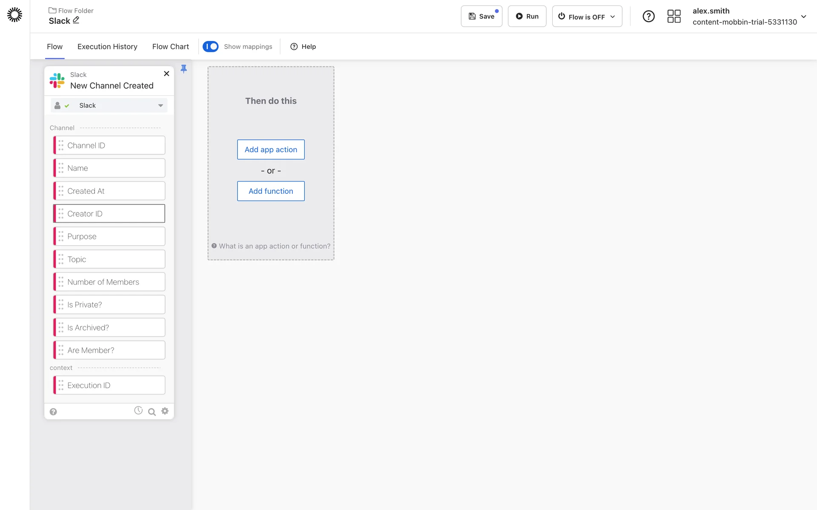The height and width of the screenshot is (510, 817).
Task: Expand the Flow is OFF dropdown
Action: (x=587, y=17)
